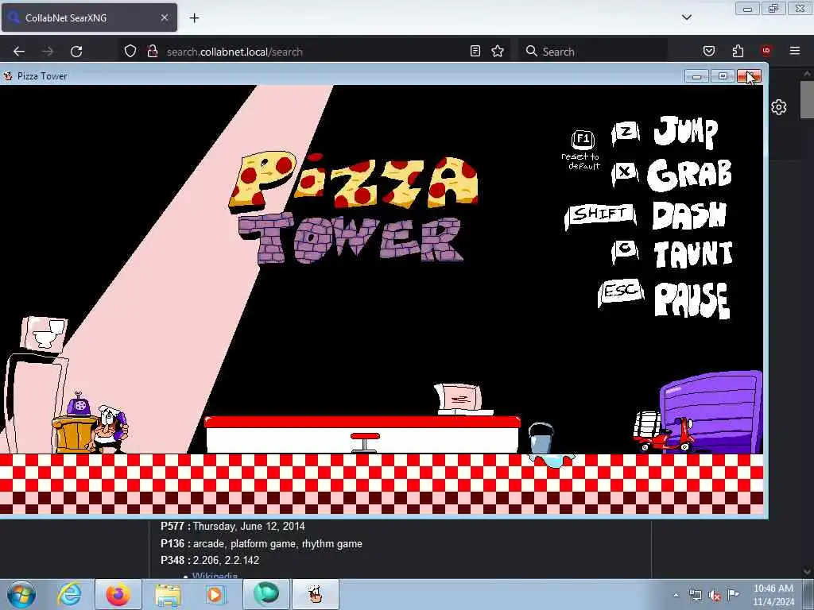
Task: Focus the Firefox Search box
Action: (x=593, y=52)
